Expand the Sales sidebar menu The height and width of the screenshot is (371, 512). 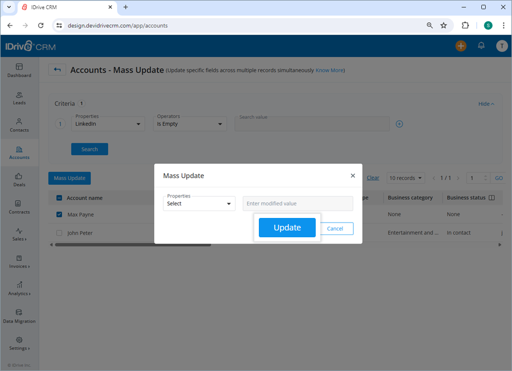(x=19, y=236)
